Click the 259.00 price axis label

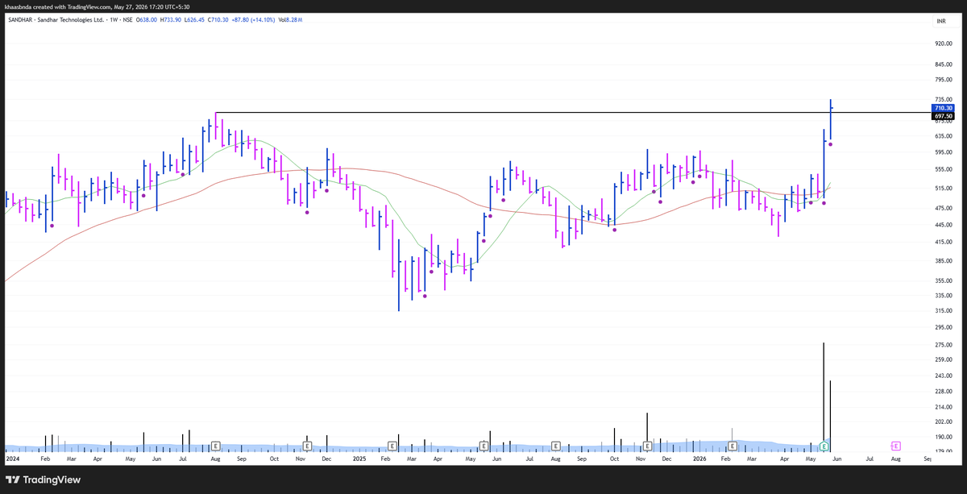click(944, 359)
